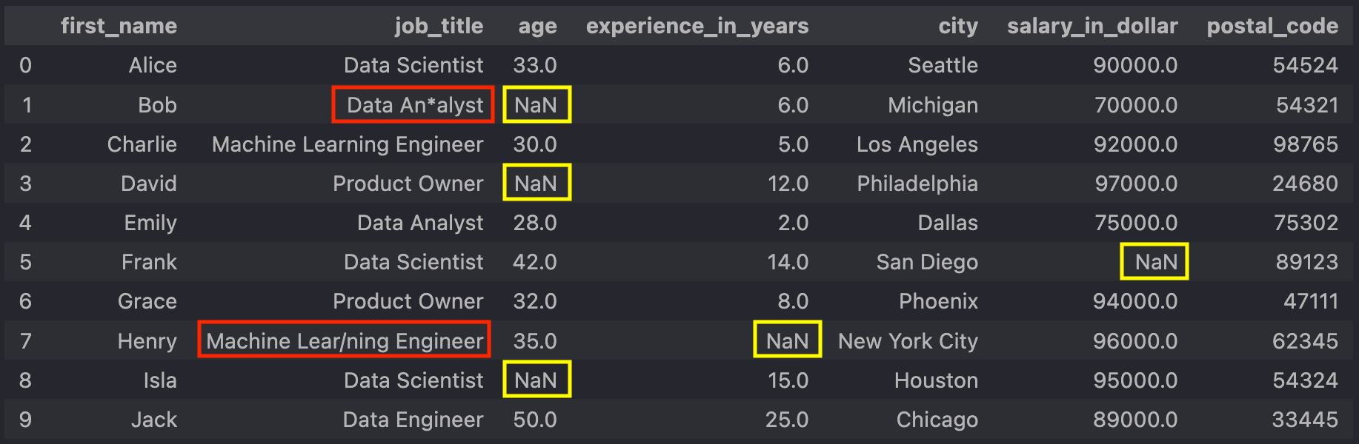Click the 'Machine Lear/ning Engineer' highlighted cell
1359x444 pixels.
[345, 340]
